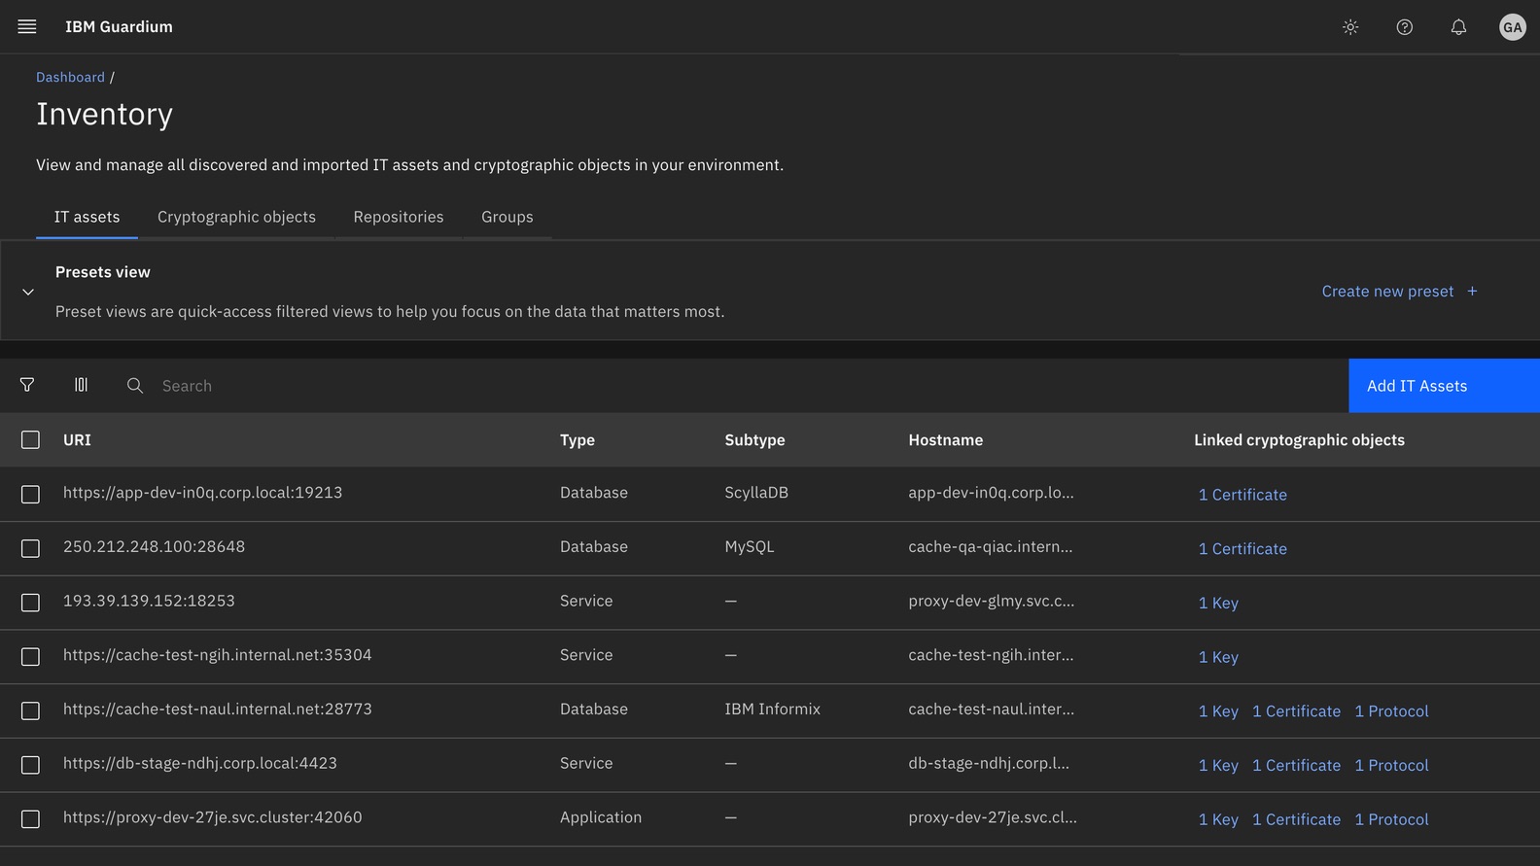
Task: Collapse the Presets view section chevron
Action: (x=28, y=292)
